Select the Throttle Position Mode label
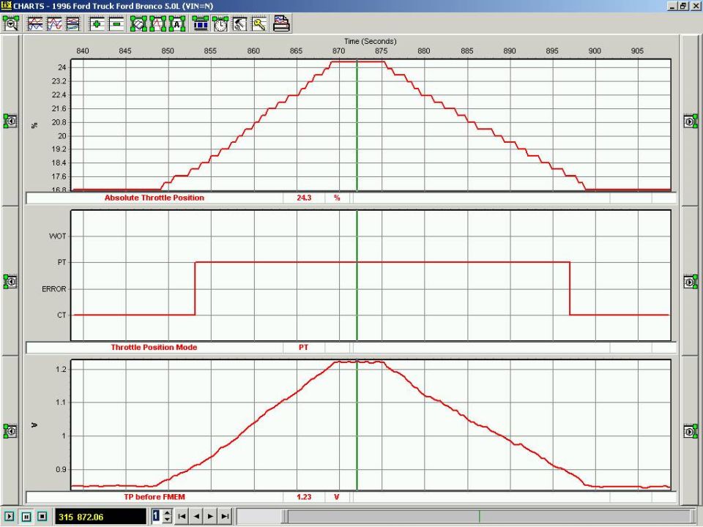This screenshot has width=703, height=527. pyautogui.click(x=154, y=347)
